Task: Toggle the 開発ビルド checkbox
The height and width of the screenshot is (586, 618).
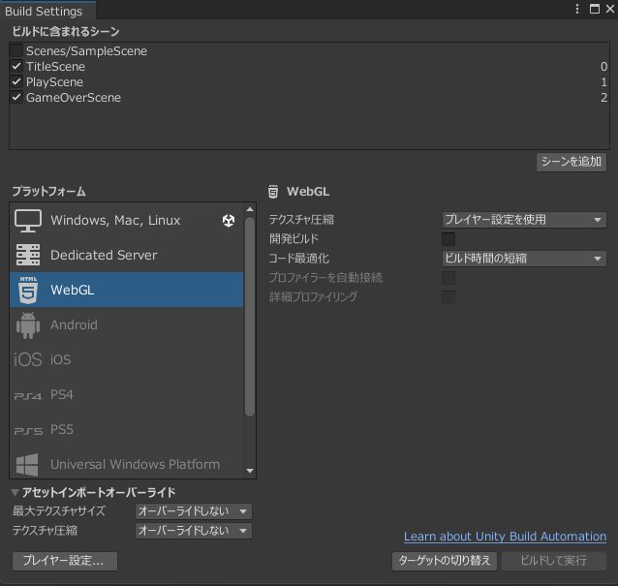Action: coord(448,239)
